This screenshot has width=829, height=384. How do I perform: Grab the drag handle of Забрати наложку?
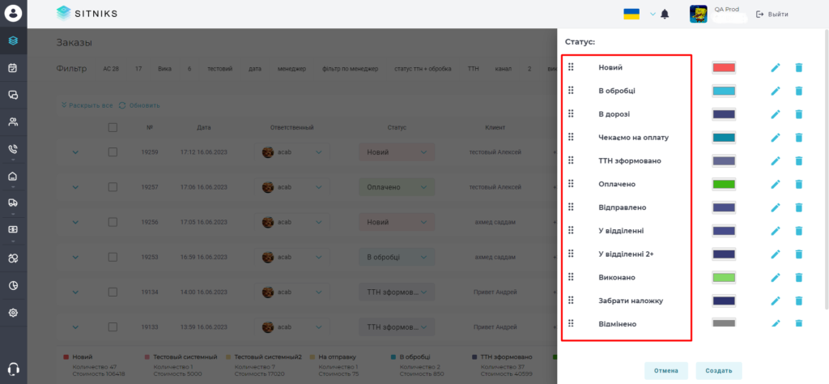(571, 301)
